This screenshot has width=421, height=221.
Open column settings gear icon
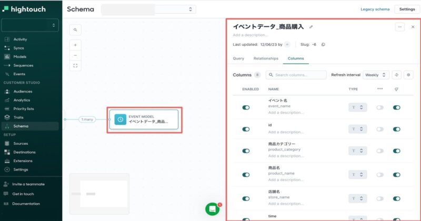[x=408, y=75]
